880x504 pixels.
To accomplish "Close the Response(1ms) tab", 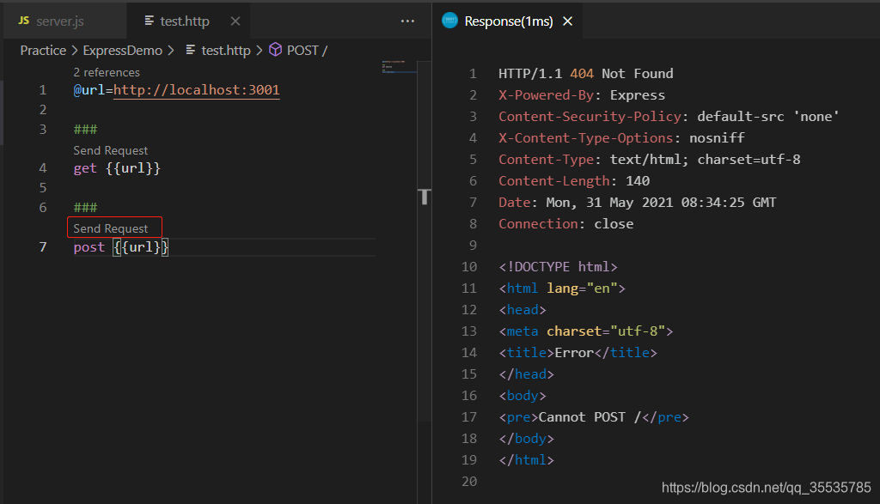I will (x=566, y=19).
